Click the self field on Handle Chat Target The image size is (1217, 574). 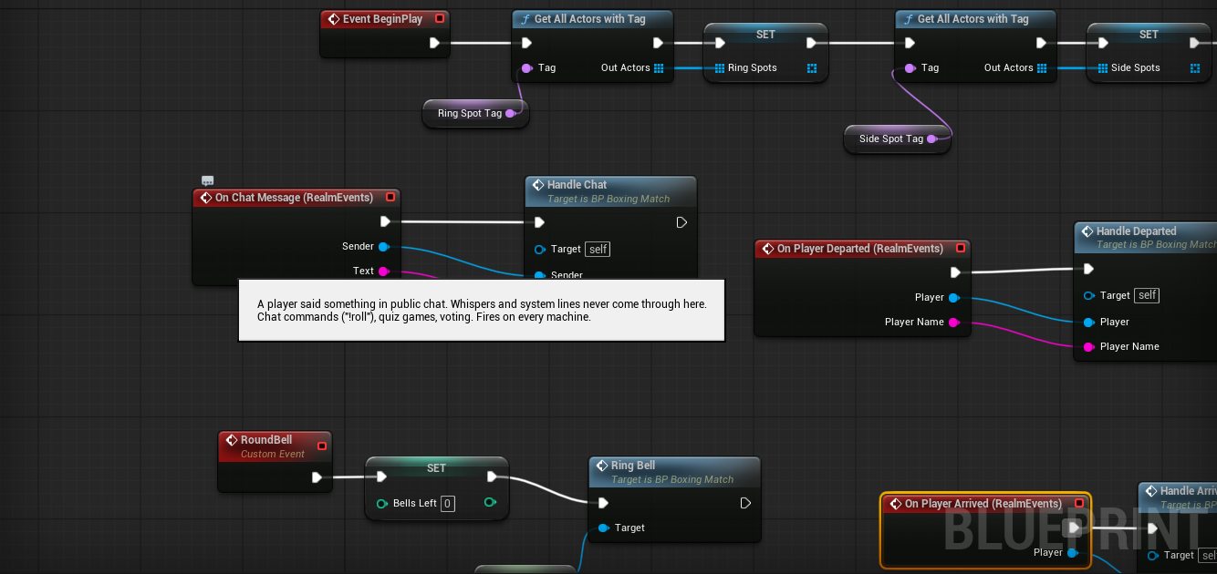pyautogui.click(x=598, y=249)
